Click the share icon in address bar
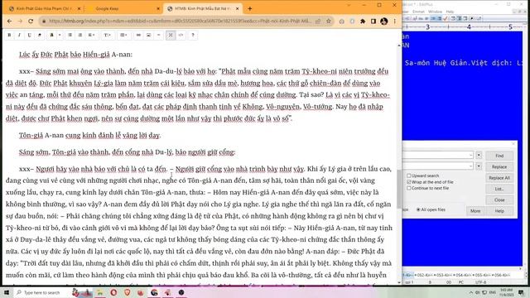 point(318,22)
